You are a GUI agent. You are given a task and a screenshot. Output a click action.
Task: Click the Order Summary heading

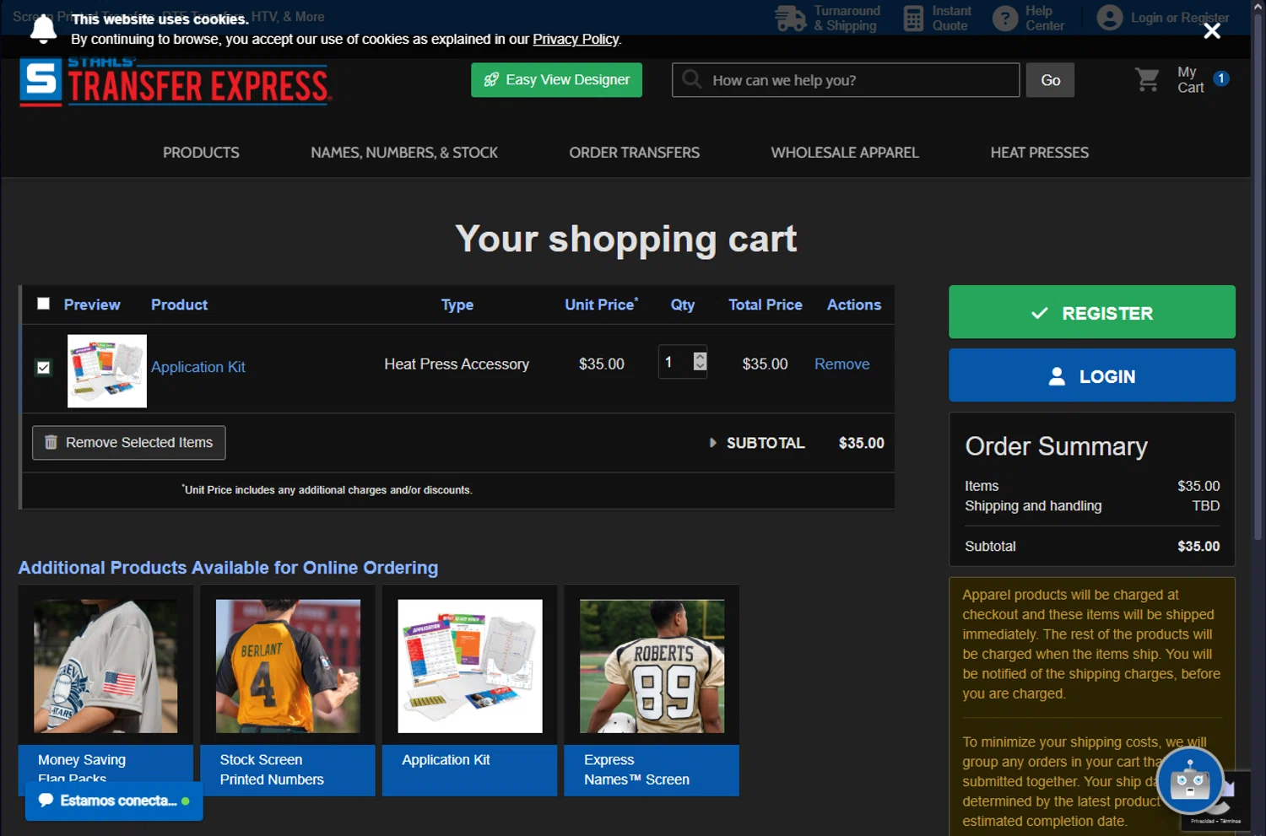pyautogui.click(x=1056, y=446)
